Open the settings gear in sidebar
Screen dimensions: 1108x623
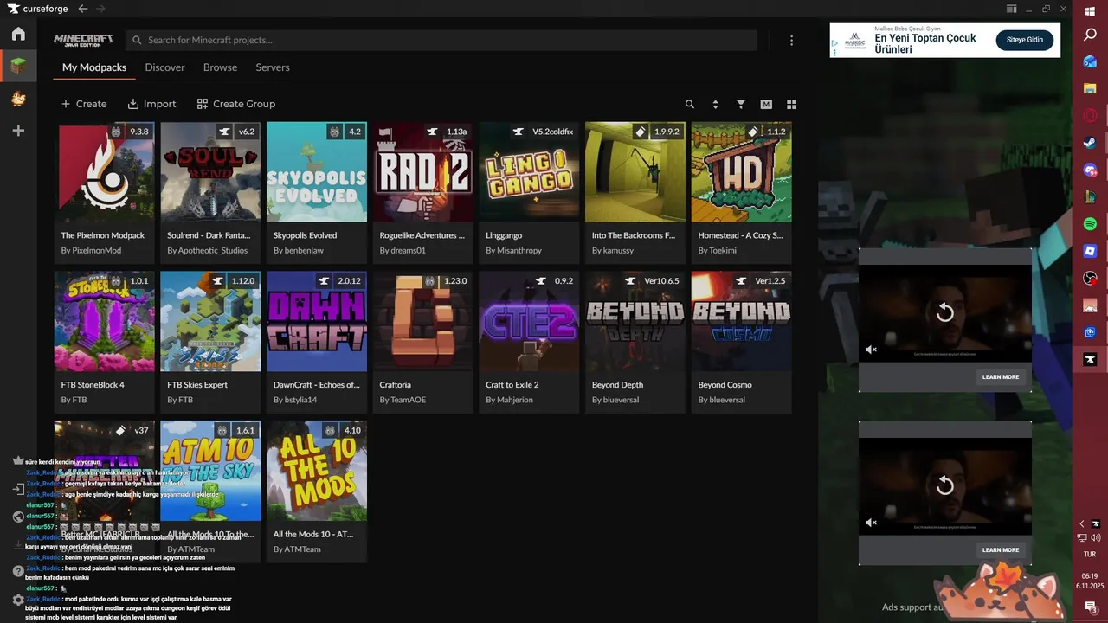[x=18, y=600]
